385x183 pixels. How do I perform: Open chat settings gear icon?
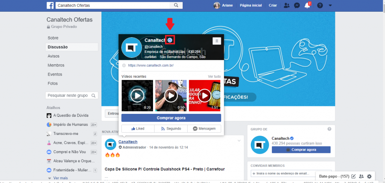[369, 176]
